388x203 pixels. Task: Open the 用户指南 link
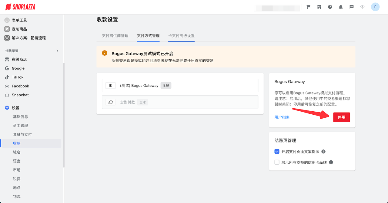pyautogui.click(x=282, y=117)
